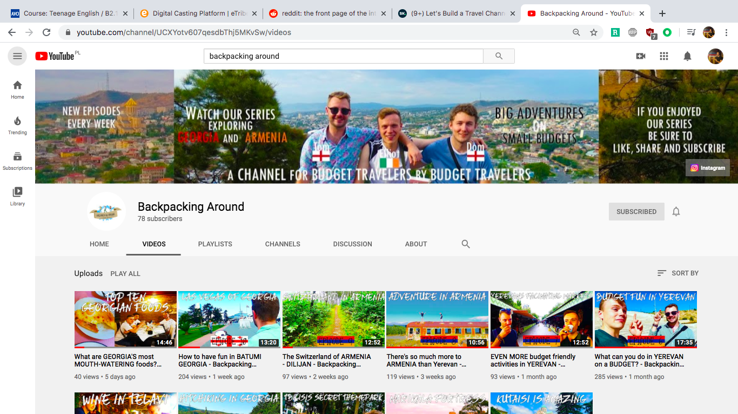
Task: Open Library in the sidebar
Action: (x=17, y=196)
